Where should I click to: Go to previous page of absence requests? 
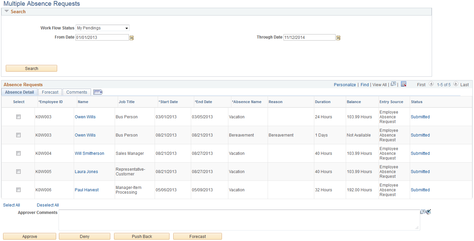pyautogui.click(x=431, y=84)
